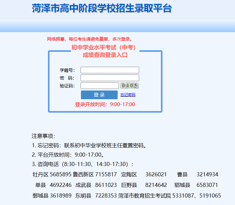This screenshot has height=205, width=235.
Task: Open the 忘记密码 link
Action: (x=128, y=95)
